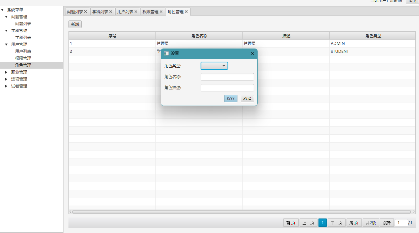
Task: Close the 角色管理 tab with its X icon
Action: (186, 12)
